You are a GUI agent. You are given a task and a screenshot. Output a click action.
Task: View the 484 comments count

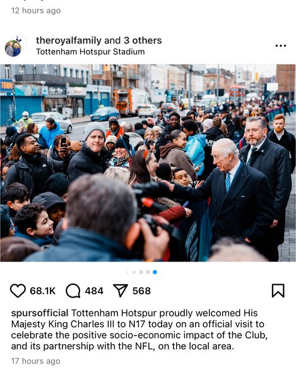94,291
